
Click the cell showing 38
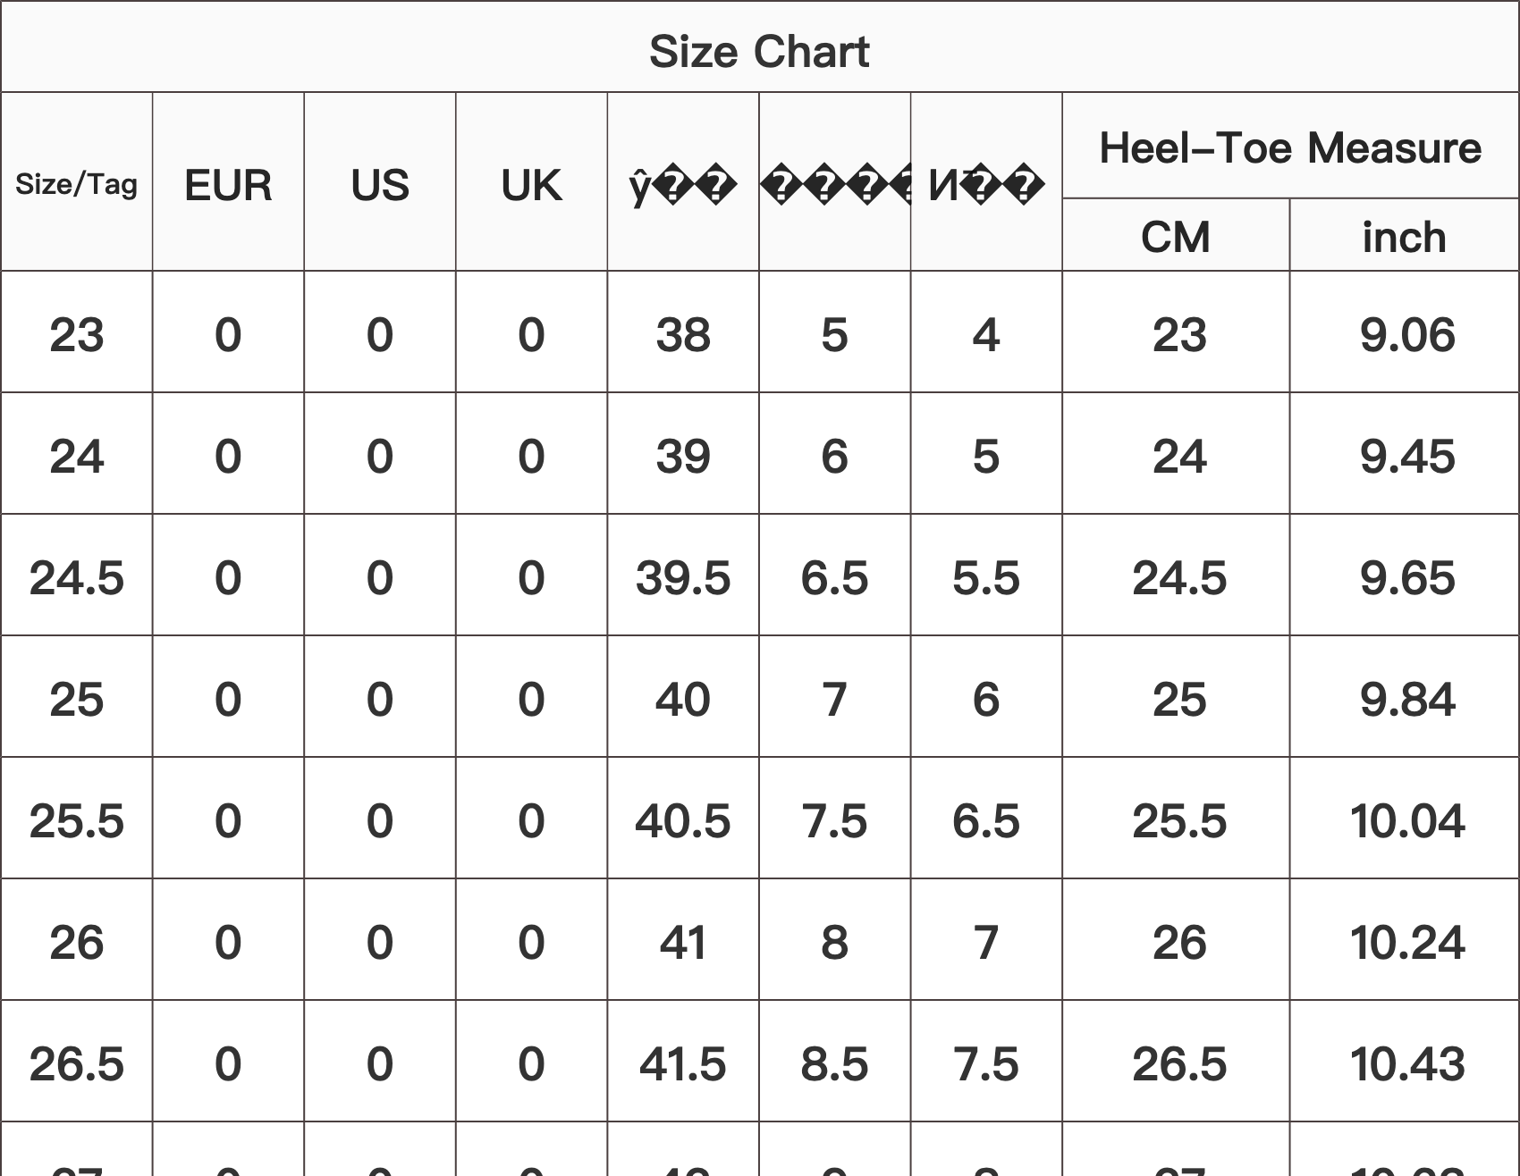[x=683, y=335]
